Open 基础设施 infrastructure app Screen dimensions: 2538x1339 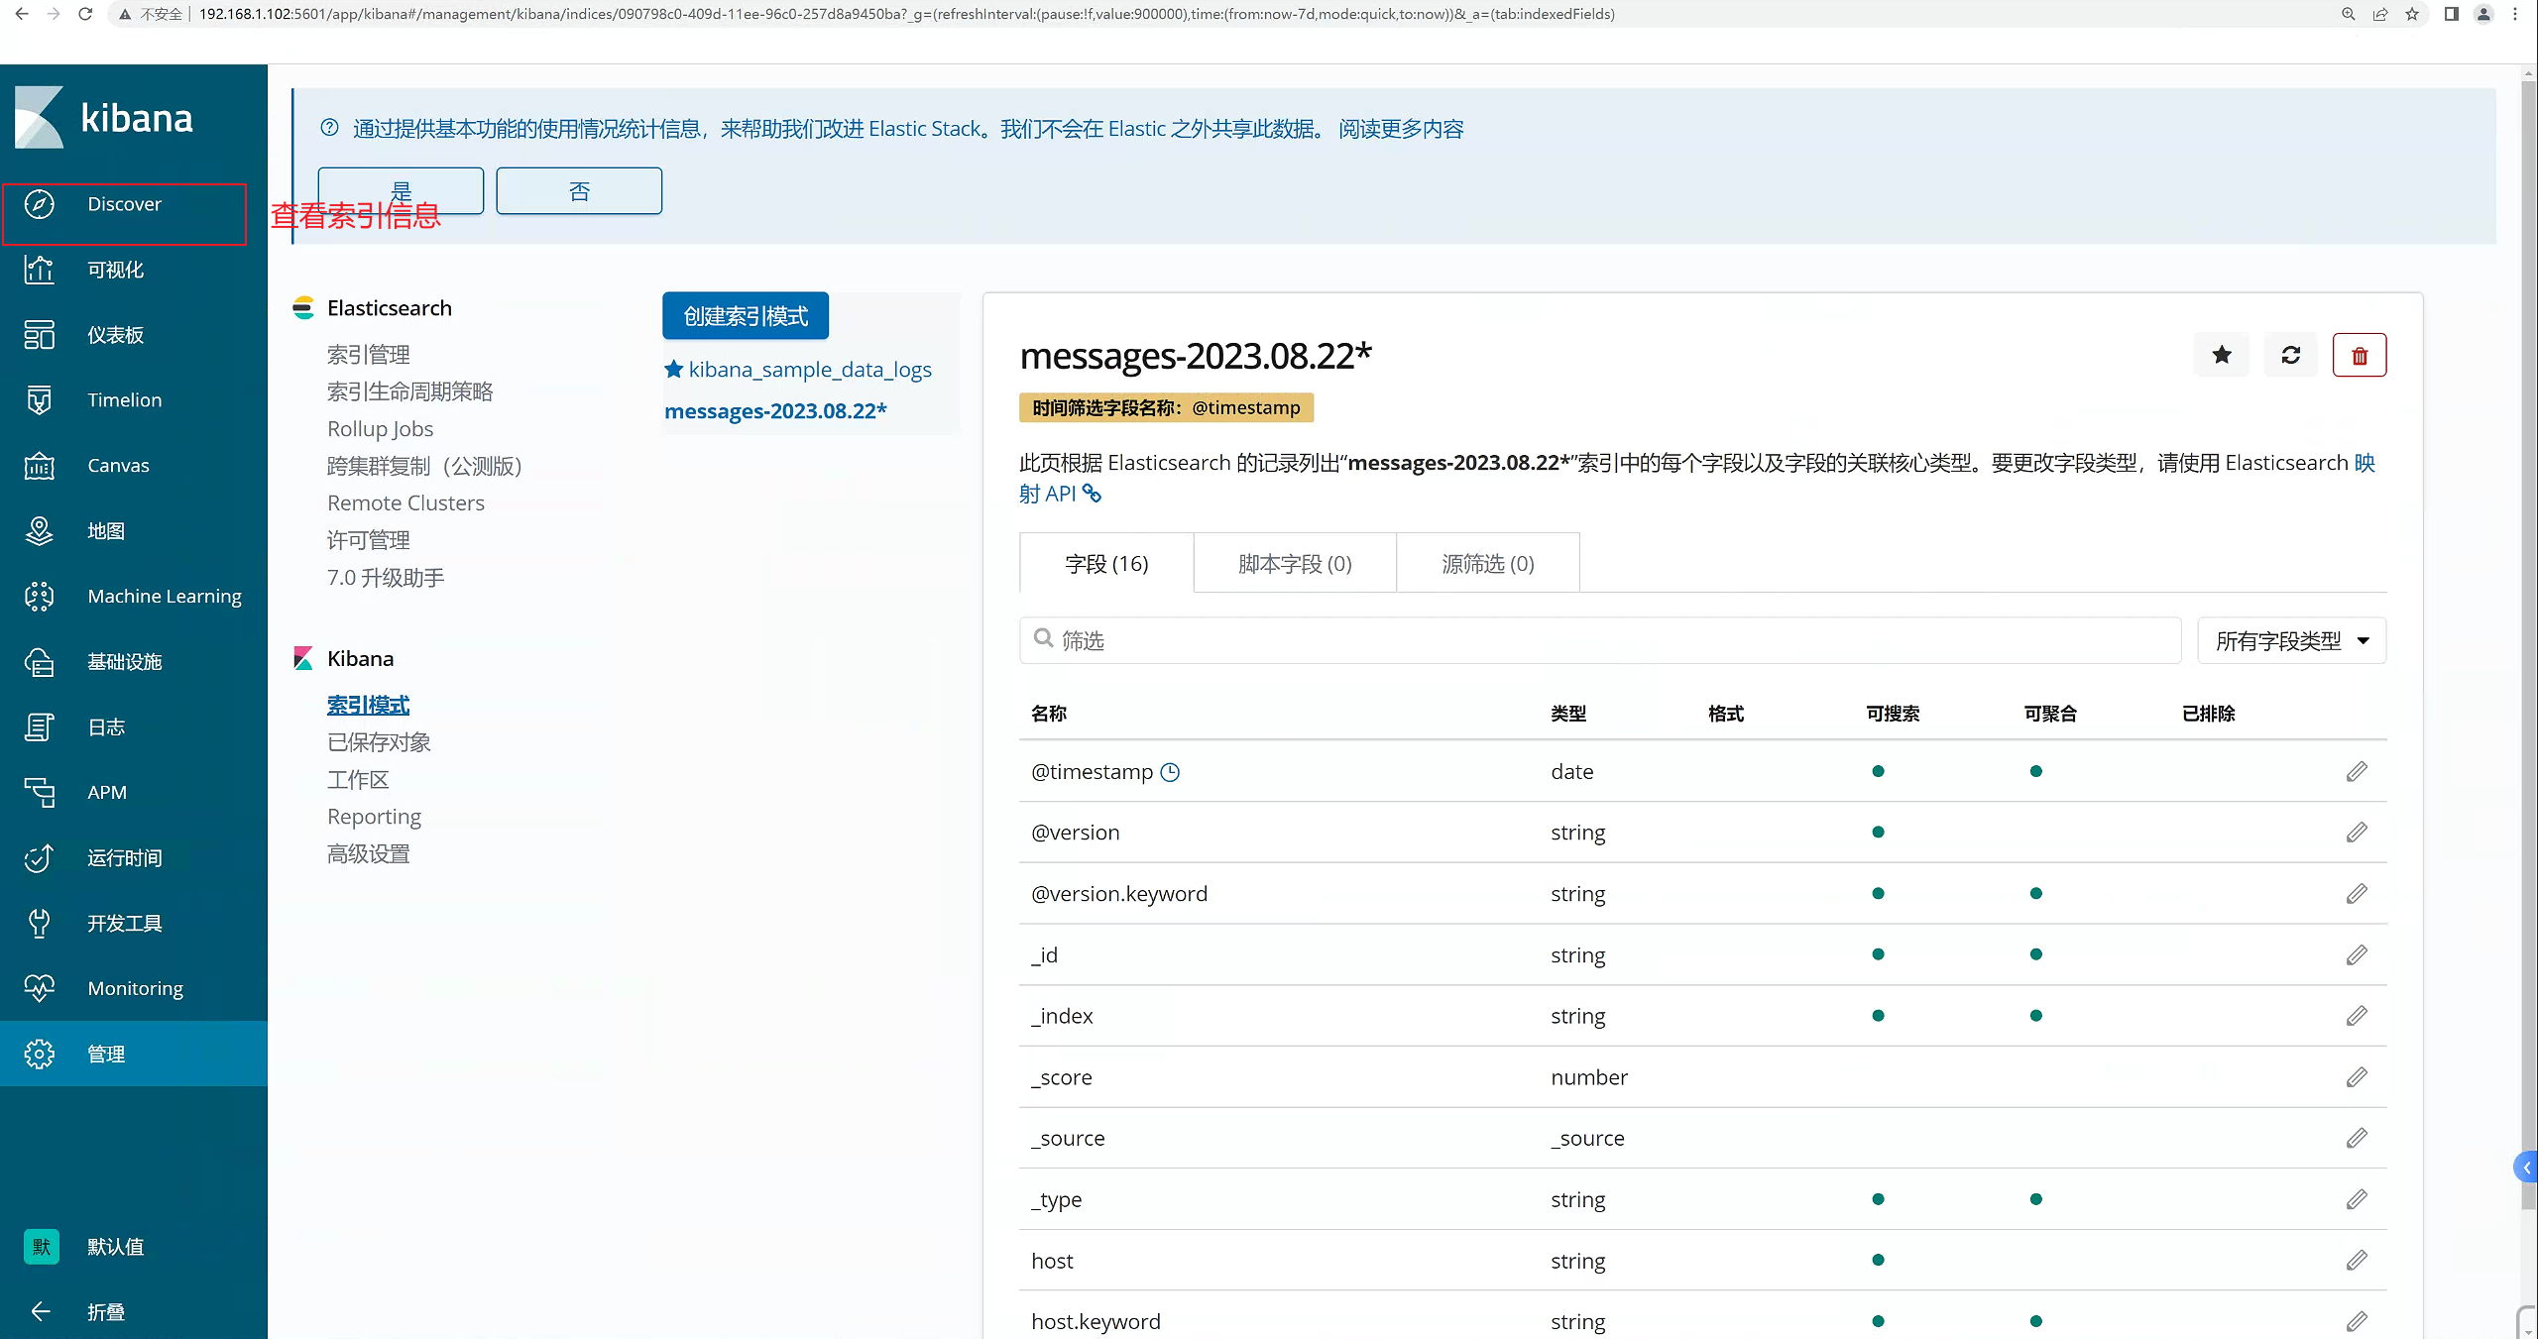(124, 662)
